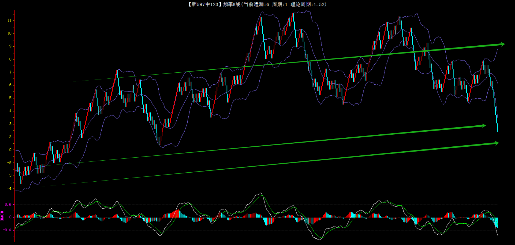Select the final cyan candlestick at far right

pos(498,127)
